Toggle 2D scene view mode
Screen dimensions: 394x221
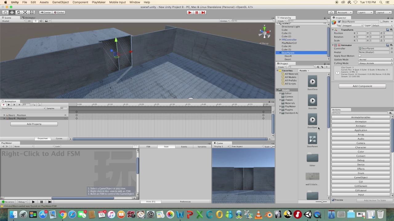pyautogui.click(x=29, y=21)
